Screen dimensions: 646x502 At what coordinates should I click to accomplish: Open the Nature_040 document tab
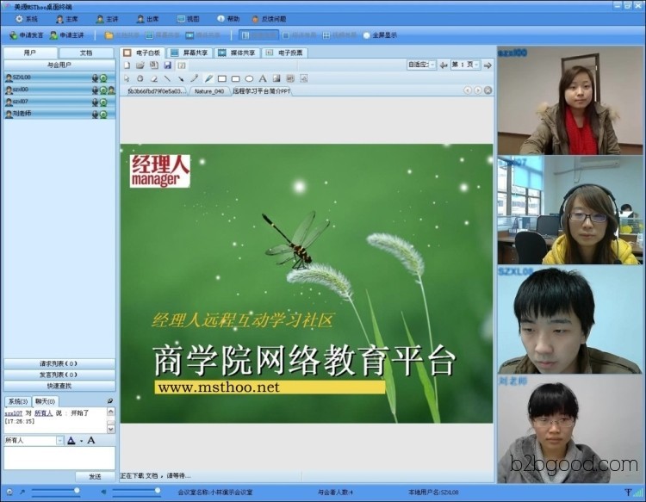(x=209, y=91)
